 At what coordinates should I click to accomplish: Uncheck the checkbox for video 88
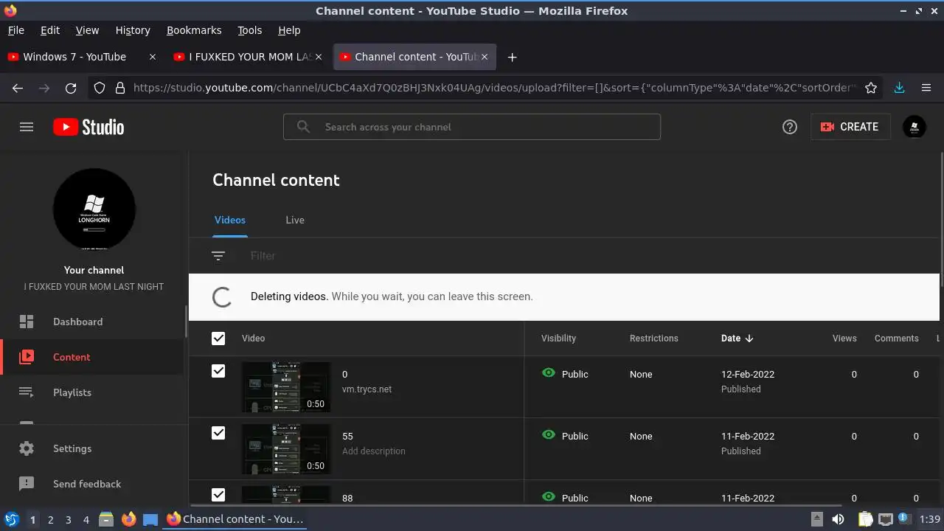[218, 495]
